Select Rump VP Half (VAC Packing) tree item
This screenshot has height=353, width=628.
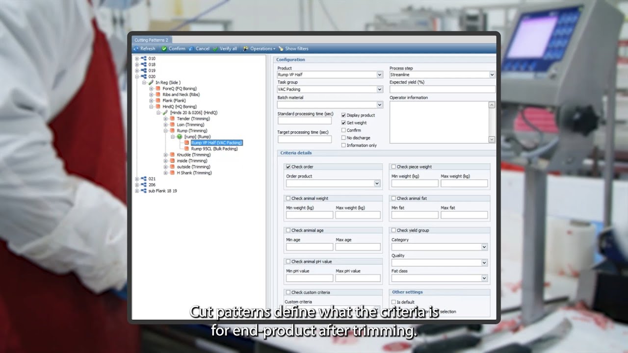click(x=216, y=143)
